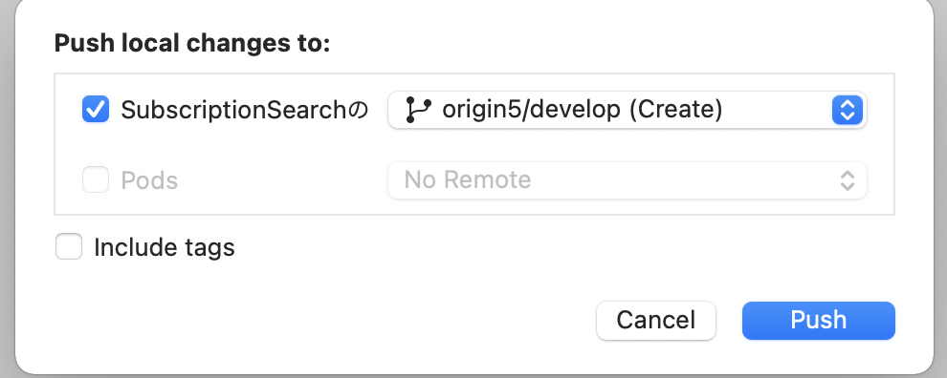Click the gray chevrons on the No Remote popup

tap(848, 180)
